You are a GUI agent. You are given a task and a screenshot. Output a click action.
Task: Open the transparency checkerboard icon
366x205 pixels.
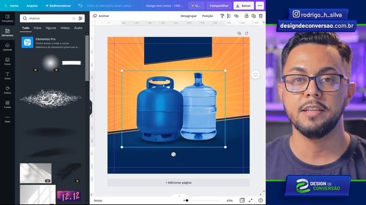[x=229, y=16]
